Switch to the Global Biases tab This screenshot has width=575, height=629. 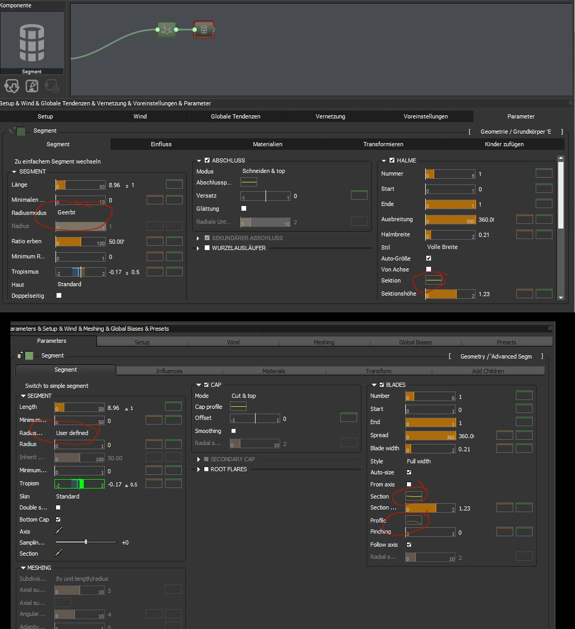click(x=415, y=342)
